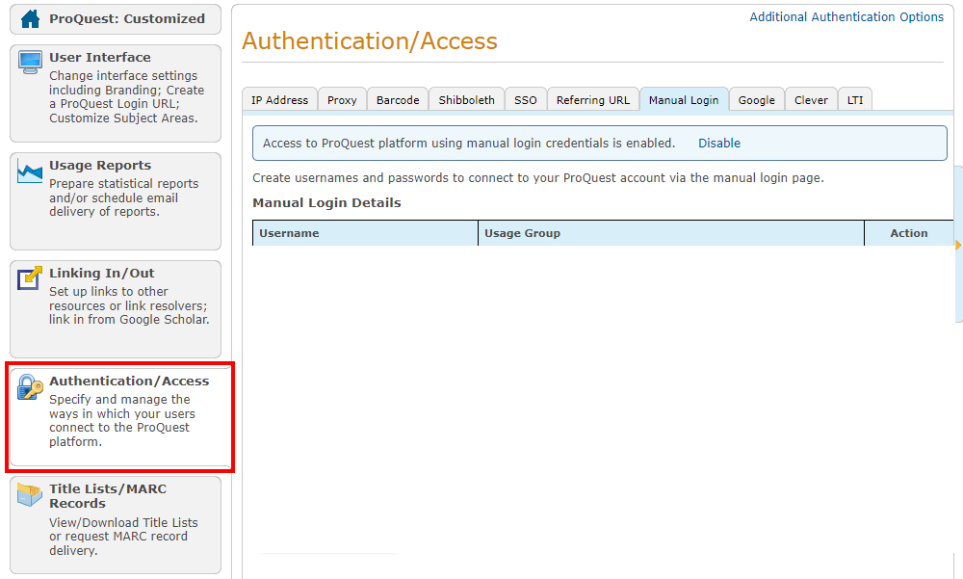Image resolution: width=963 pixels, height=579 pixels.
Task: Switch to the IP Address tab
Action: (x=279, y=99)
